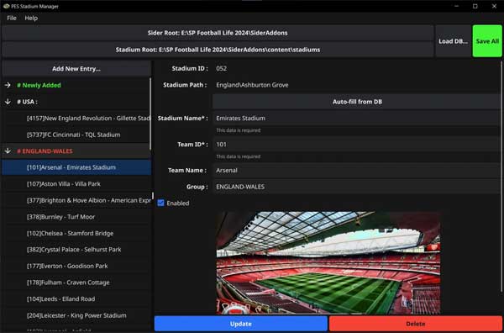504x333 pixels.
Task: Click the Stadium Name input field
Action: pos(357,118)
